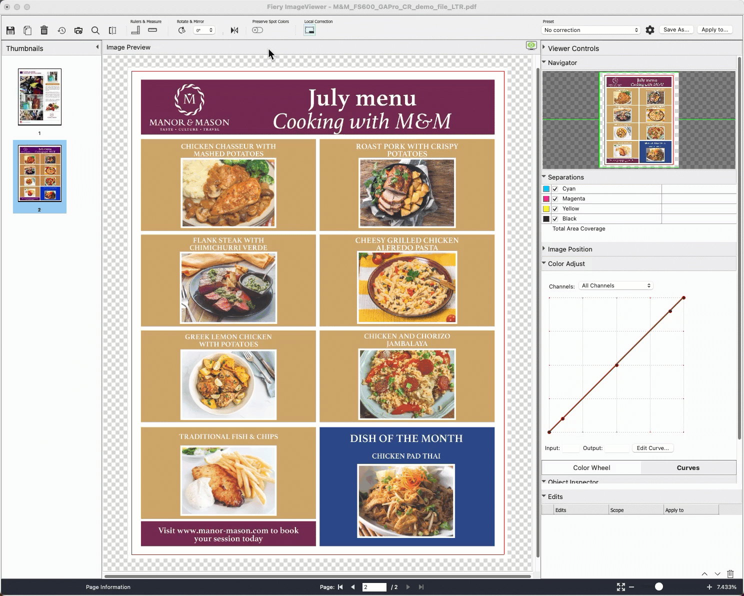Viewport: 744px width, 596px height.
Task: Click the print preview icon
Action: point(78,30)
